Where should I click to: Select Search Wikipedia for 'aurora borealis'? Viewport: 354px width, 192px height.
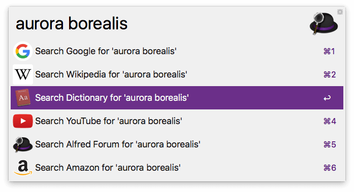click(x=177, y=74)
